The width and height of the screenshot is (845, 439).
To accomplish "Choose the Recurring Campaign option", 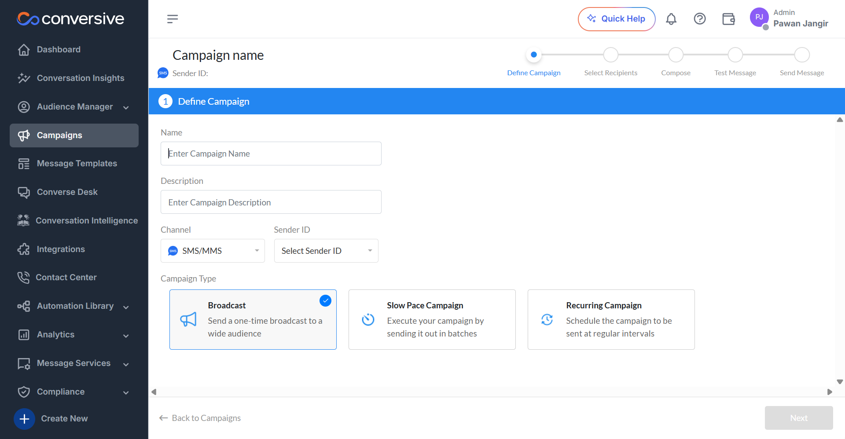I will click(x=611, y=320).
